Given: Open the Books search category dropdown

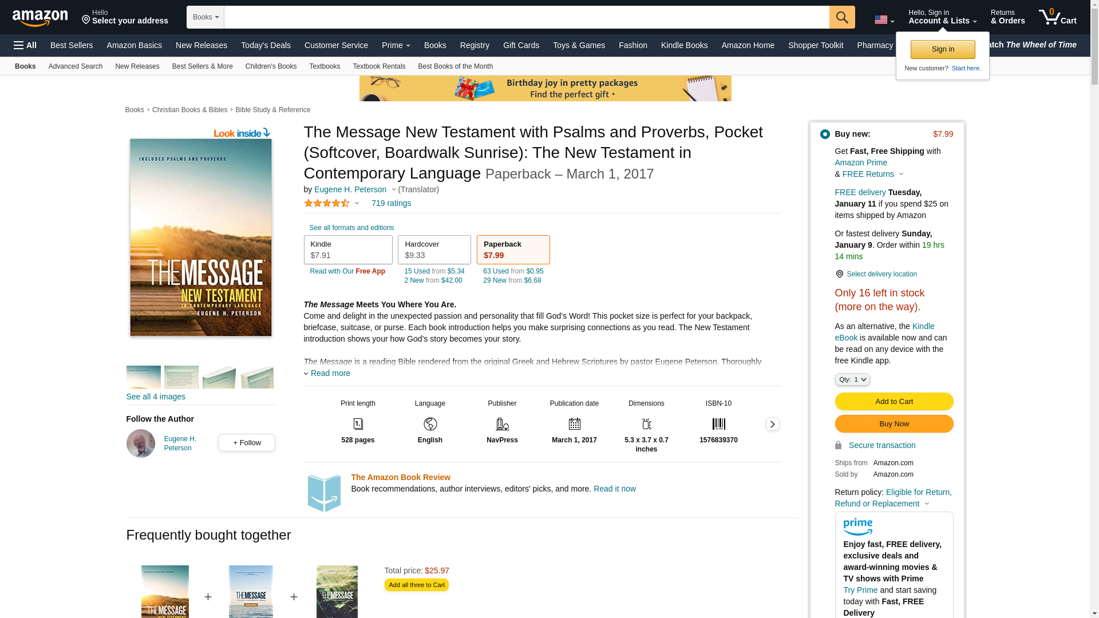Looking at the screenshot, I should click(205, 17).
